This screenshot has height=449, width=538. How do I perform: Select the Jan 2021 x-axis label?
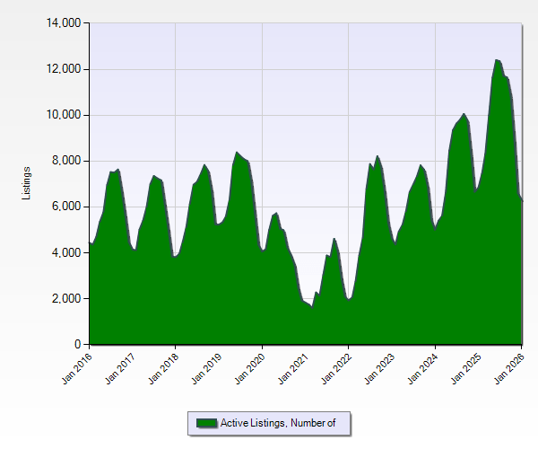pyautogui.click(x=292, y=368)
